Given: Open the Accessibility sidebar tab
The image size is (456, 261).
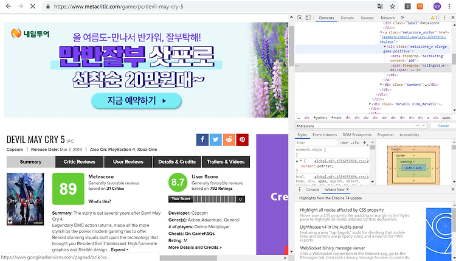Looking at the screenshot, I should (x=409, y=134).
